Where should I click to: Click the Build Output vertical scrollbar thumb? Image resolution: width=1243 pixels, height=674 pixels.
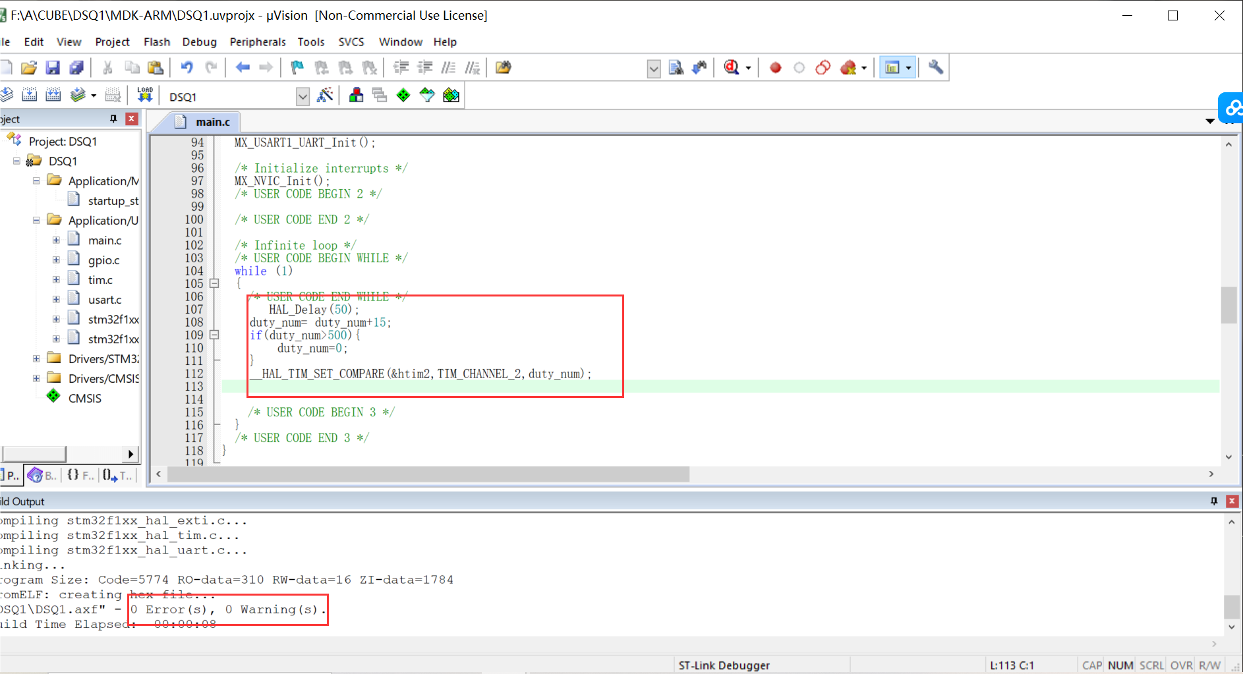tap(1231, 607)
